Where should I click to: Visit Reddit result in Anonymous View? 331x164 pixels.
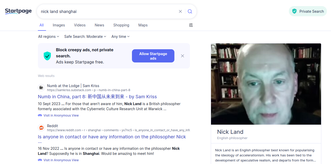click(x=61, y=160)
